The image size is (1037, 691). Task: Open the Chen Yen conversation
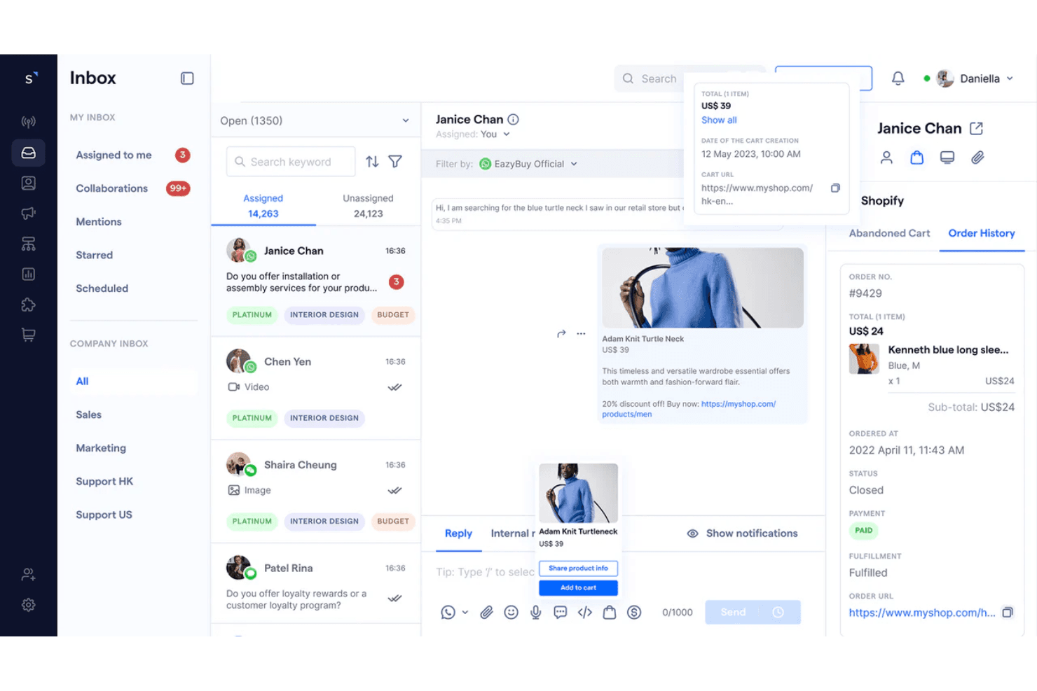[316, 389]
